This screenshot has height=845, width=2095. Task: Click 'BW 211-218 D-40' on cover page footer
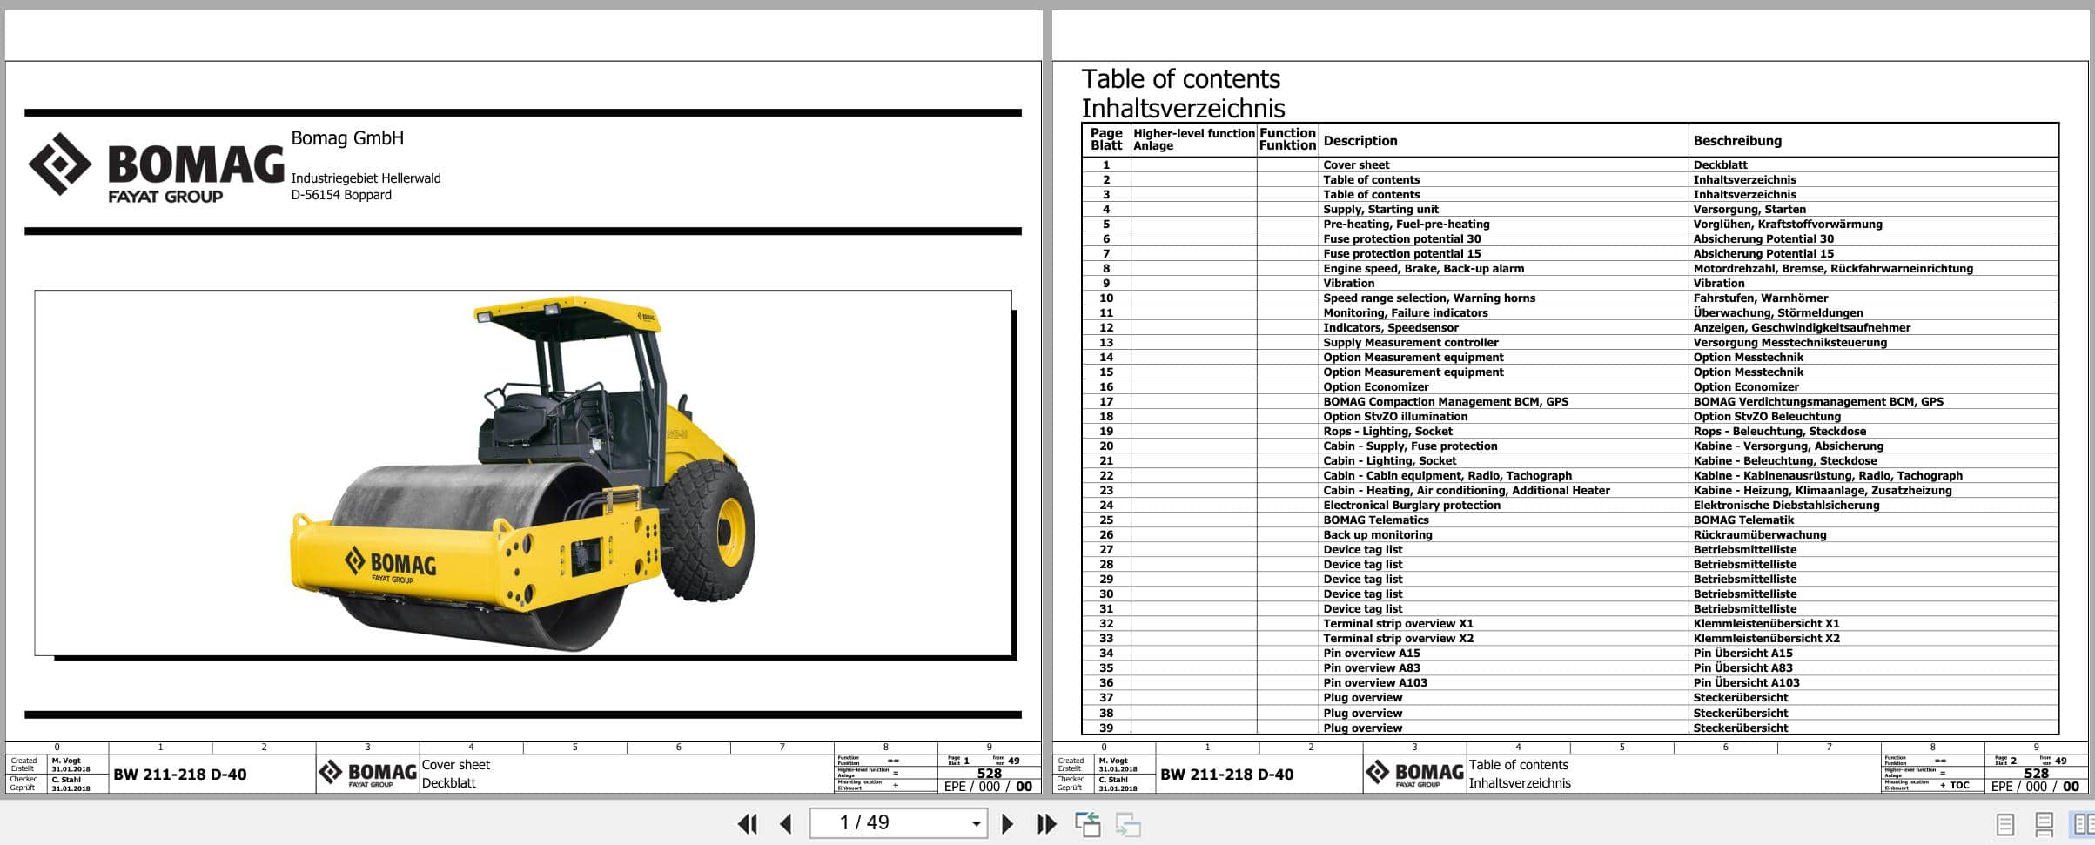(180, 775)
